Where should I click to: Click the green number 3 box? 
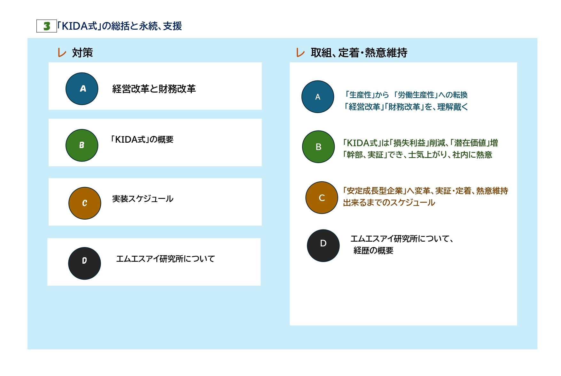pos(47,26)
